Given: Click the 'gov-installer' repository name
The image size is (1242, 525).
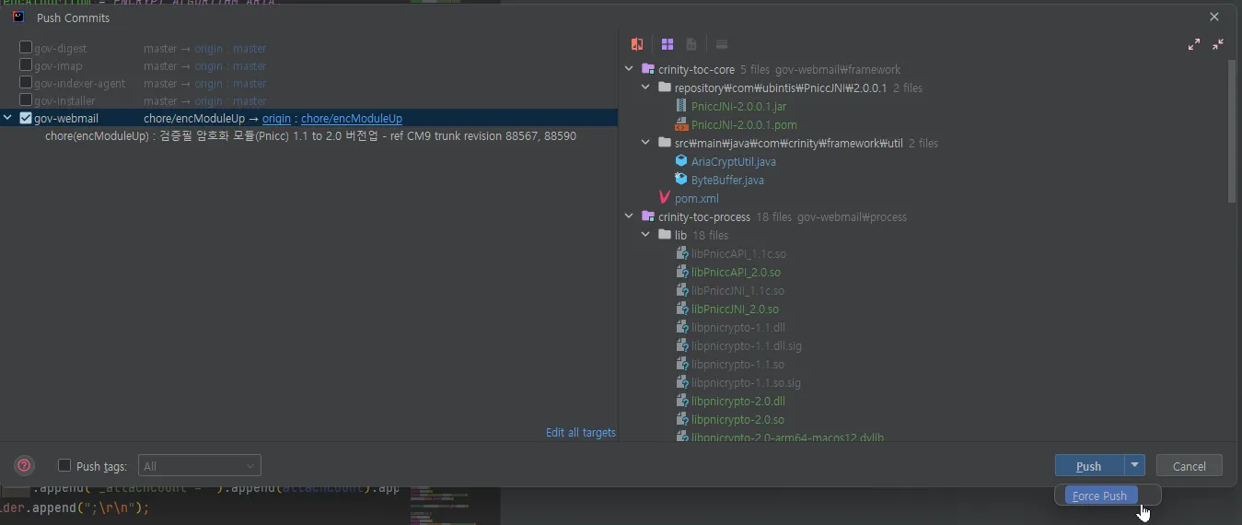Looking at the screenshot, I should (64, 100).
